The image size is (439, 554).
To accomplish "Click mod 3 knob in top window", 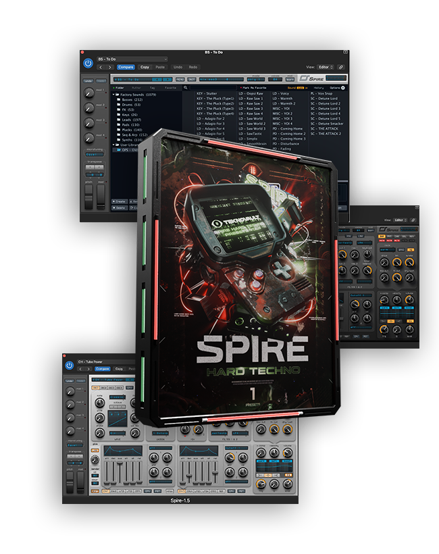I will click(88, 123).
